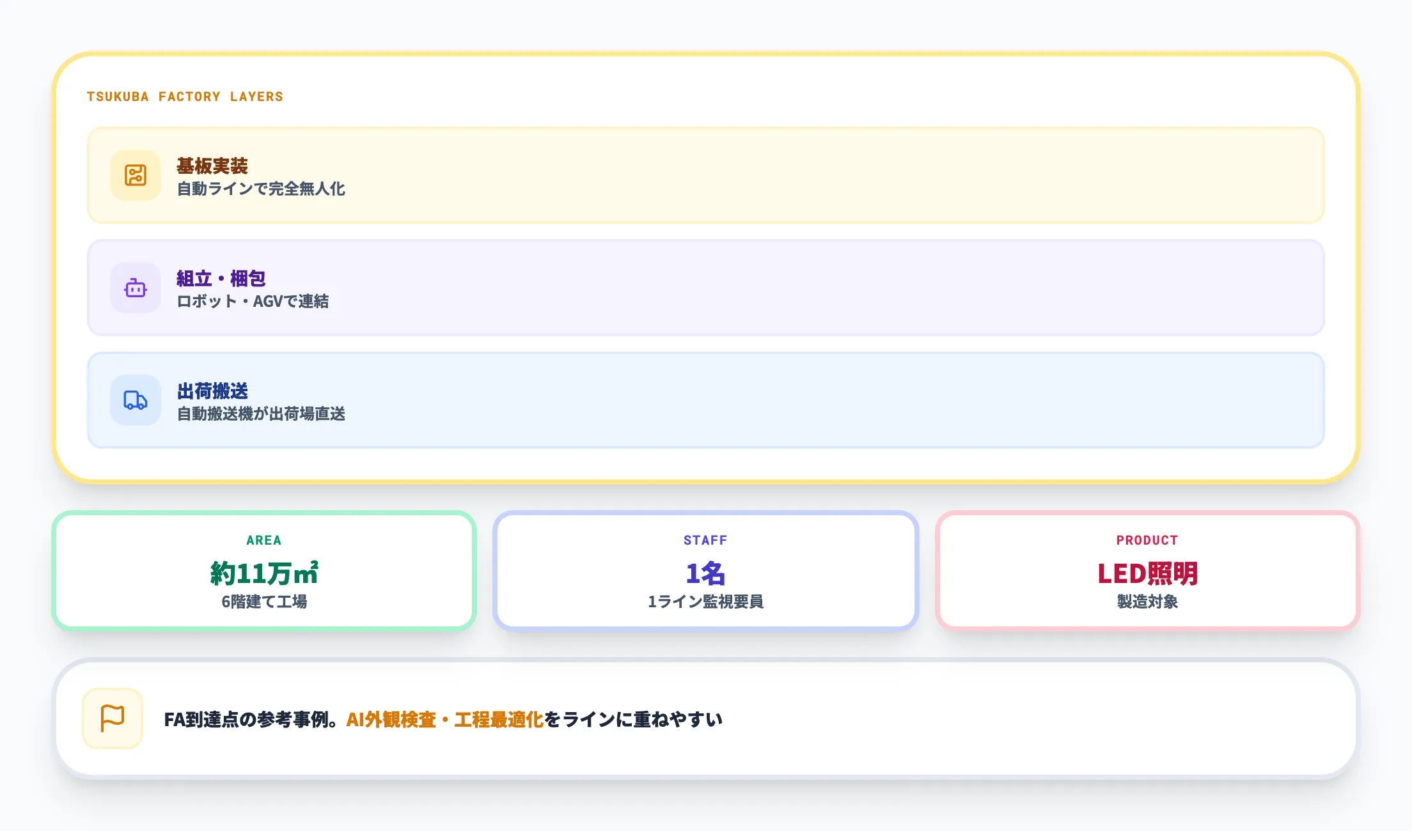Click the TSUKUBA FACTORY LAYERS heading
This screenshot has height=831, width=1412.
(185, 97)
